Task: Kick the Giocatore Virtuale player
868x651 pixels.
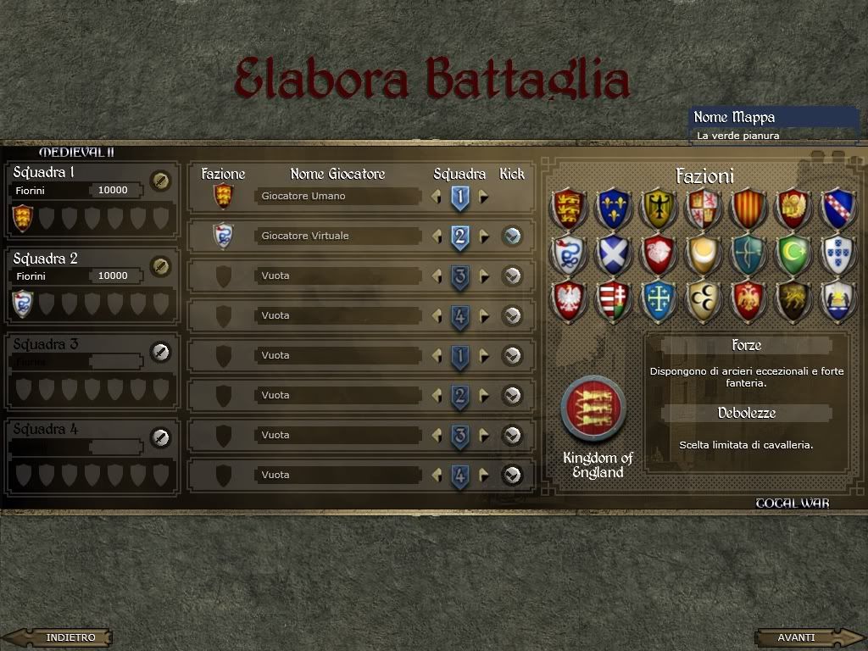Action: pos(512,236)
